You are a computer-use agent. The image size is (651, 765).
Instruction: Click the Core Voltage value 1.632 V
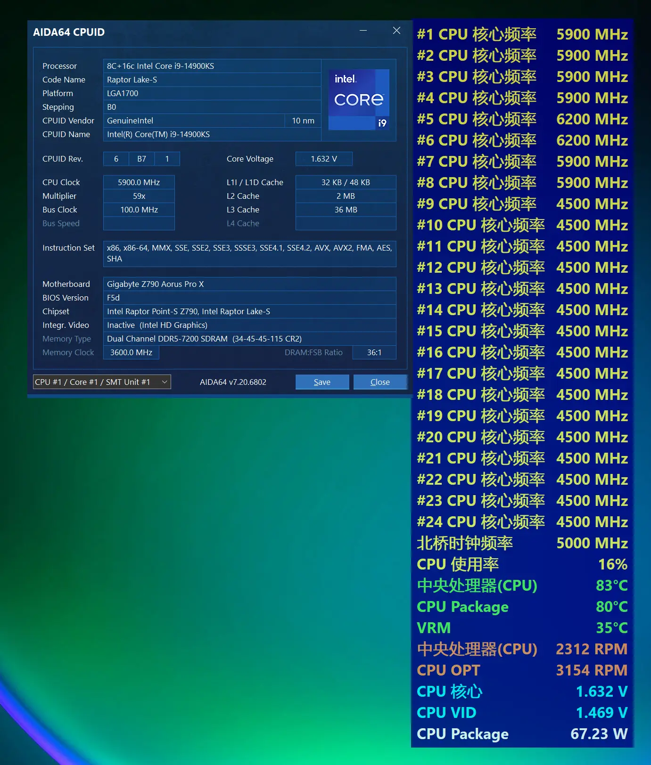(324, 159)
